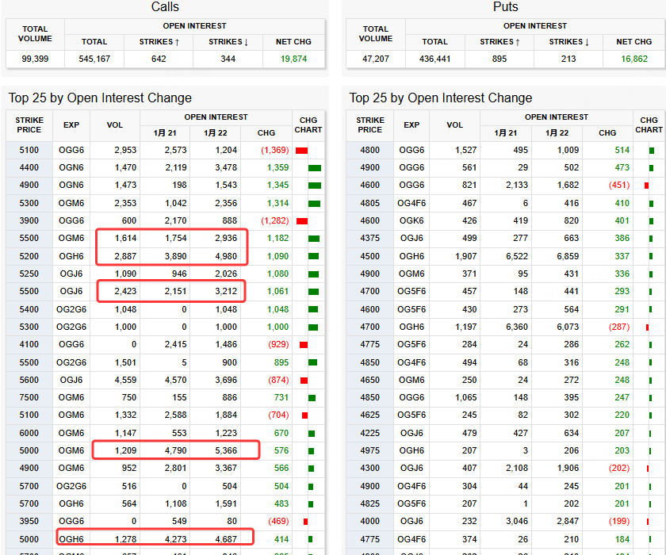Click Calls table 1月 22 column header
The height and width of the screenshot is (555, 666).
pos(216,133)
